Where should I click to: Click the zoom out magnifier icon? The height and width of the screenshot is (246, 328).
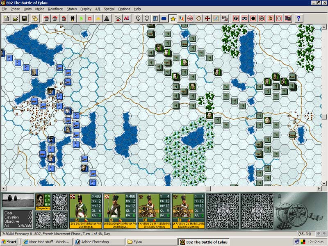(147, 18)
